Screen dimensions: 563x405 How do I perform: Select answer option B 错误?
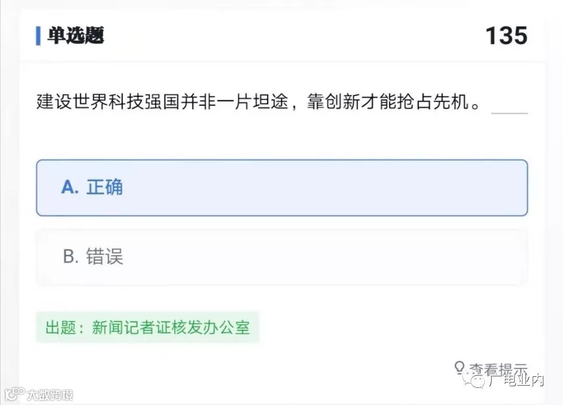click(281, 257)
